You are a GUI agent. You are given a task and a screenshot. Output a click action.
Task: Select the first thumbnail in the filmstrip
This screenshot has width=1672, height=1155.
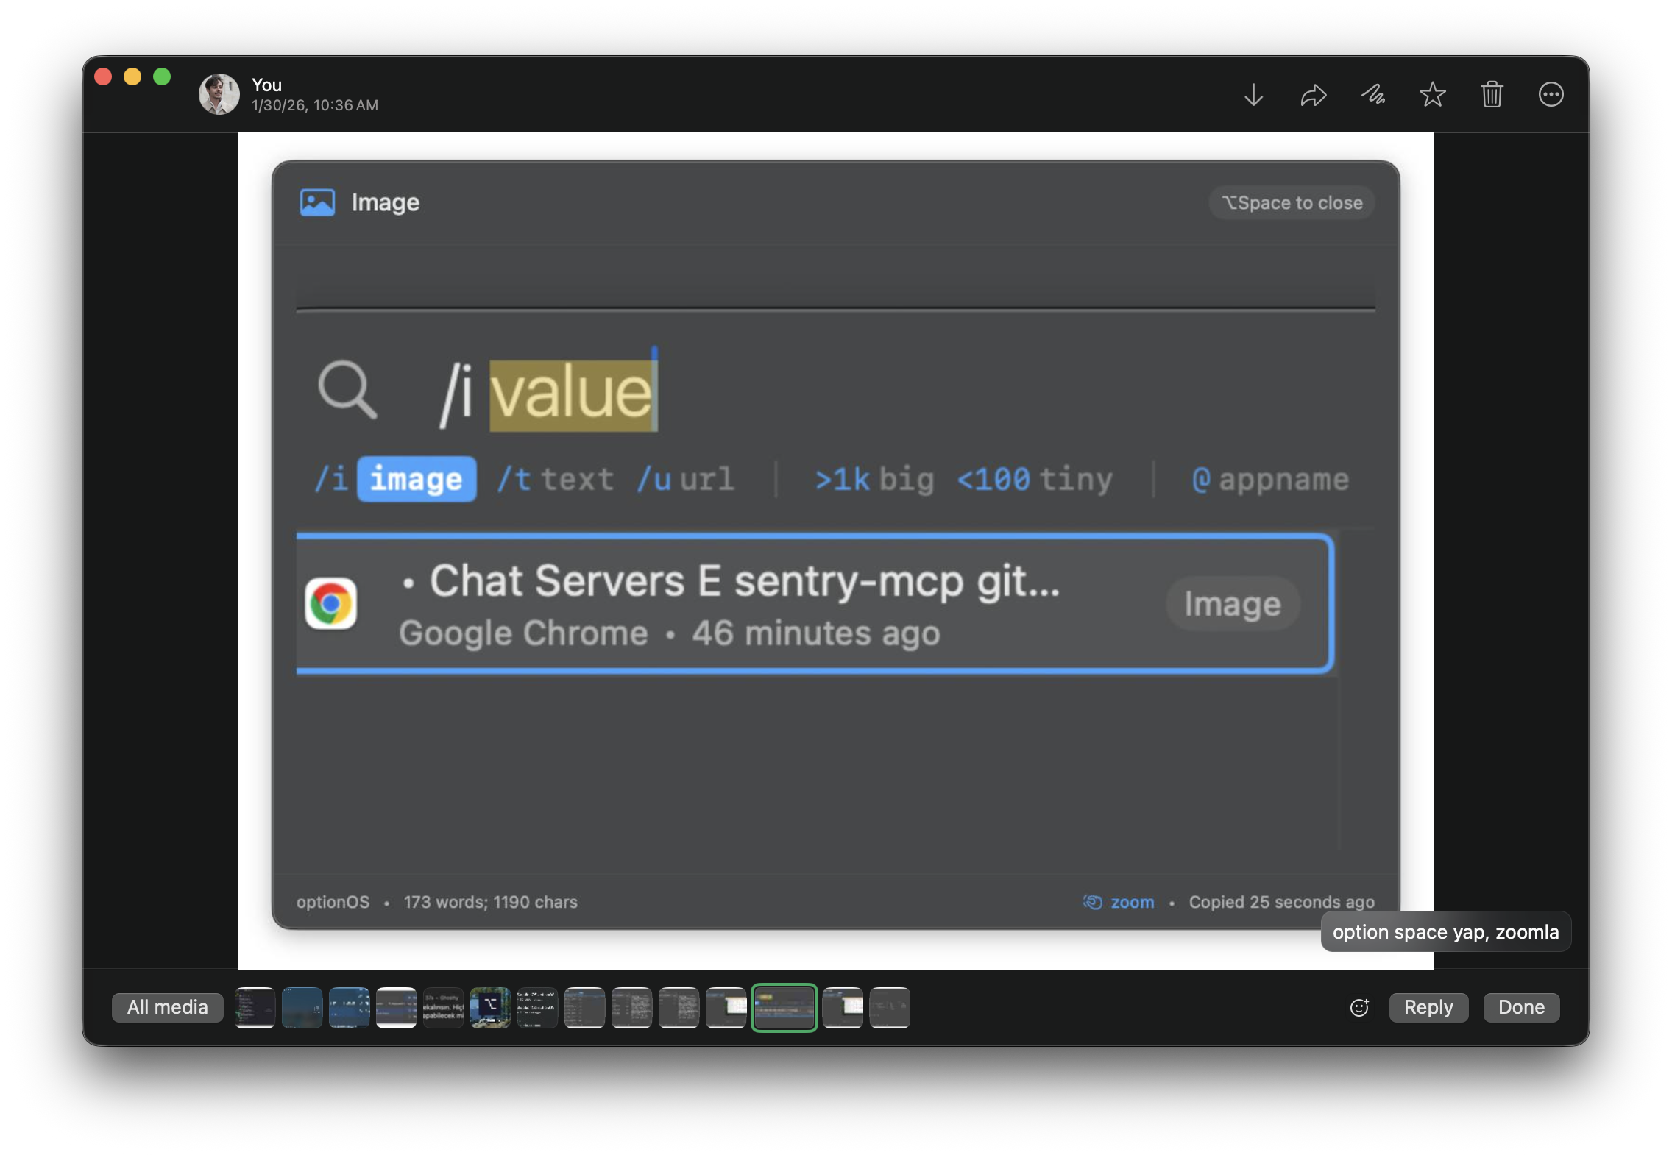[255, 1007]
